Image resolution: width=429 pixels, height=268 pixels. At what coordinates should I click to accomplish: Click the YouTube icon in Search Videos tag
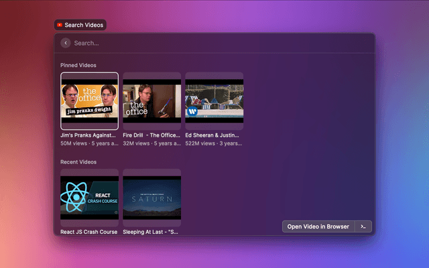tap(60, 25)
